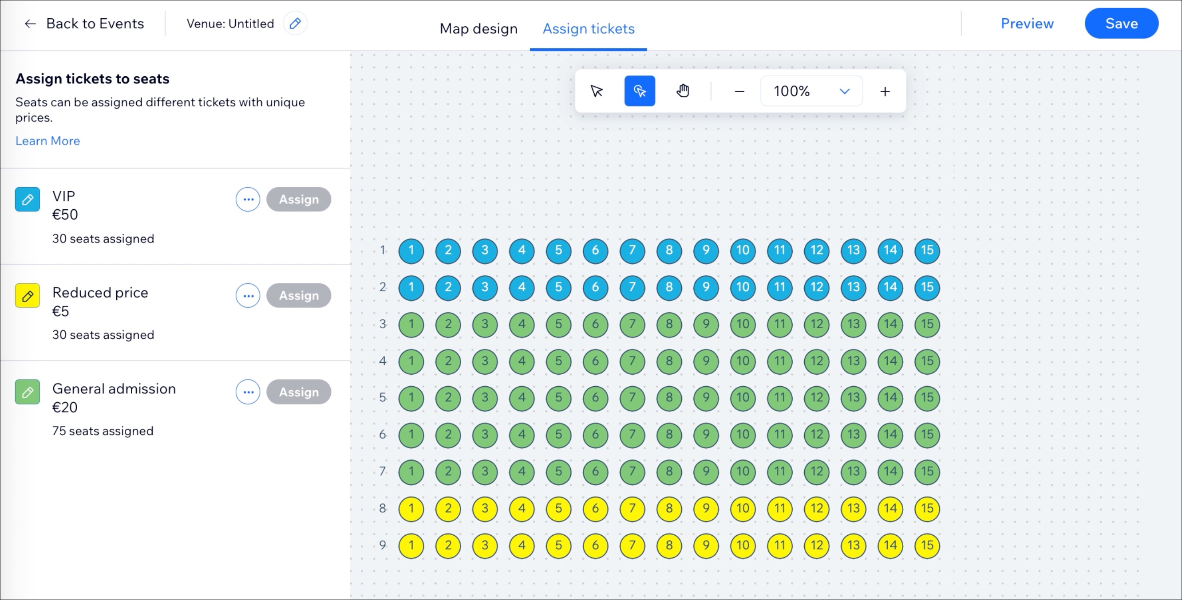Click the General admission ticket edit icon

click(x=28, y=391)
